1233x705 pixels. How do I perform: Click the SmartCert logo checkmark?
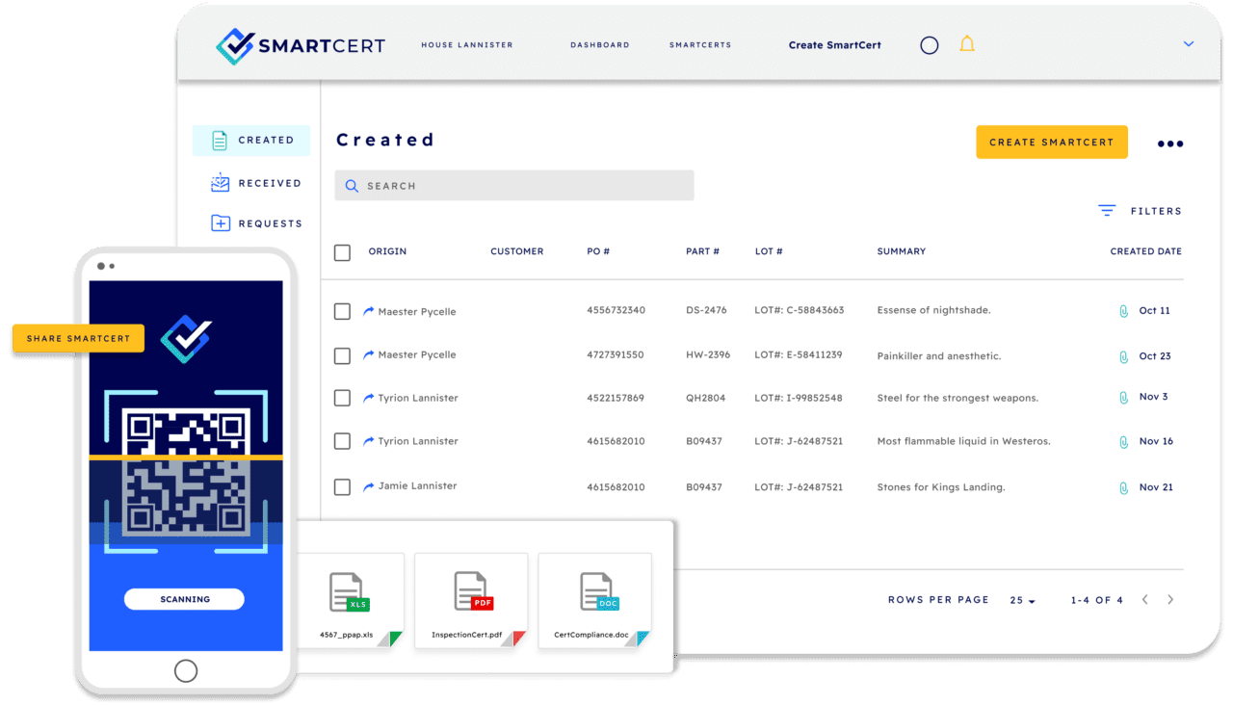click(234, 44)
